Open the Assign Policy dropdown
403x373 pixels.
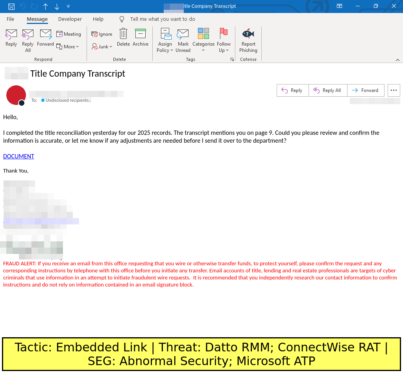165,40
